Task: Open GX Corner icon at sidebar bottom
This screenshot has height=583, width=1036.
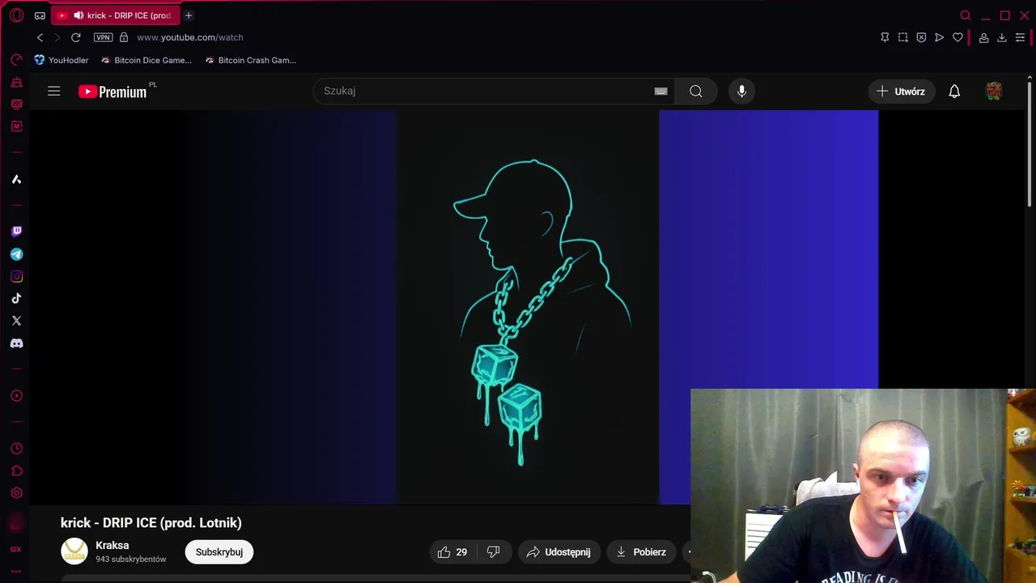Action: (x=16, y=549)
